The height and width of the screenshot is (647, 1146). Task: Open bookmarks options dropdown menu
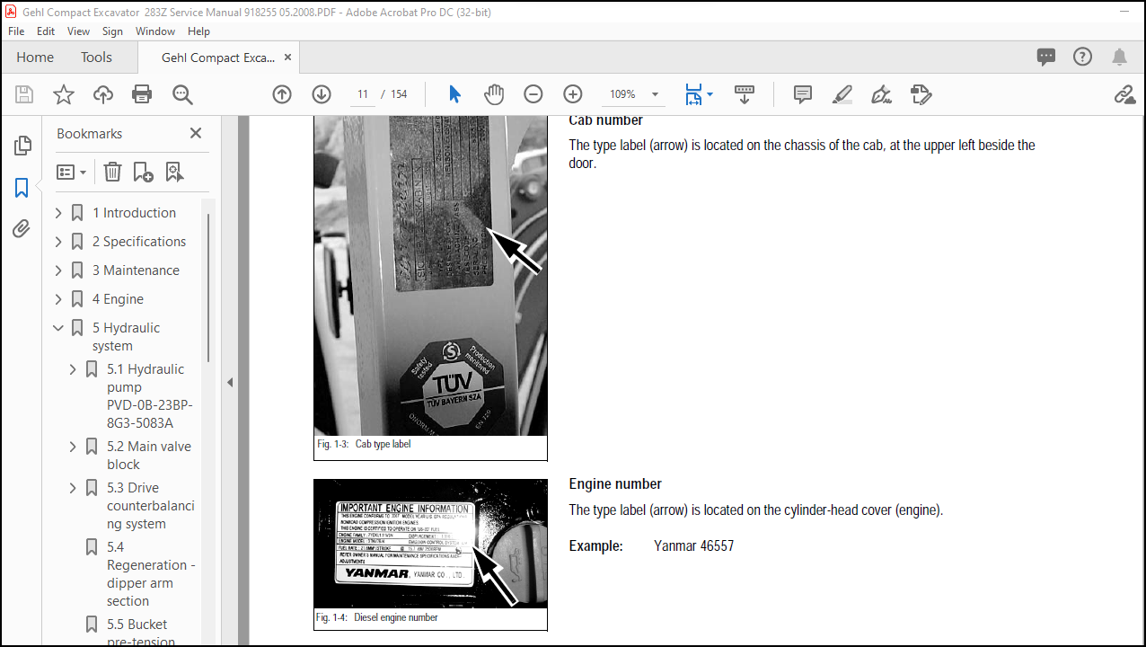coord(72,172)
